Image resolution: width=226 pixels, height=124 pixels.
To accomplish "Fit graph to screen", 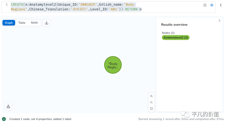I will pyautogui.click(x=151, y=109).
